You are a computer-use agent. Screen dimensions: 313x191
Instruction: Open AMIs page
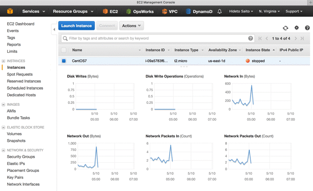[11, 111]
